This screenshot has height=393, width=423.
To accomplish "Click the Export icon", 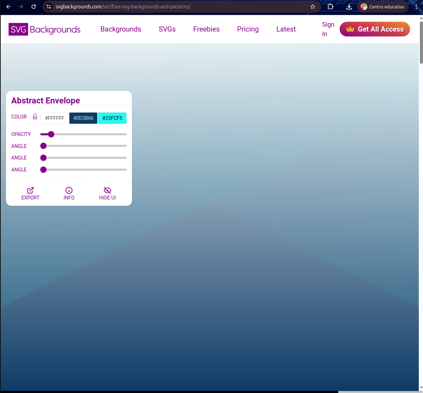I will tap(30, 190).
